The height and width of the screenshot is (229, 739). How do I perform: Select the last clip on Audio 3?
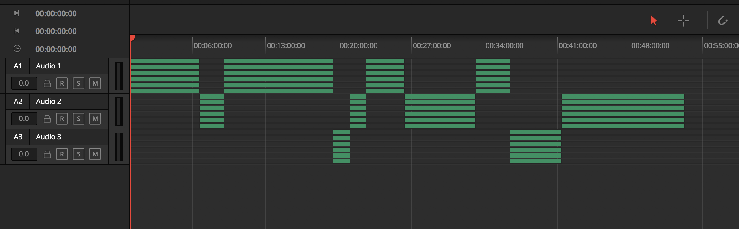[x=536, y=147]
